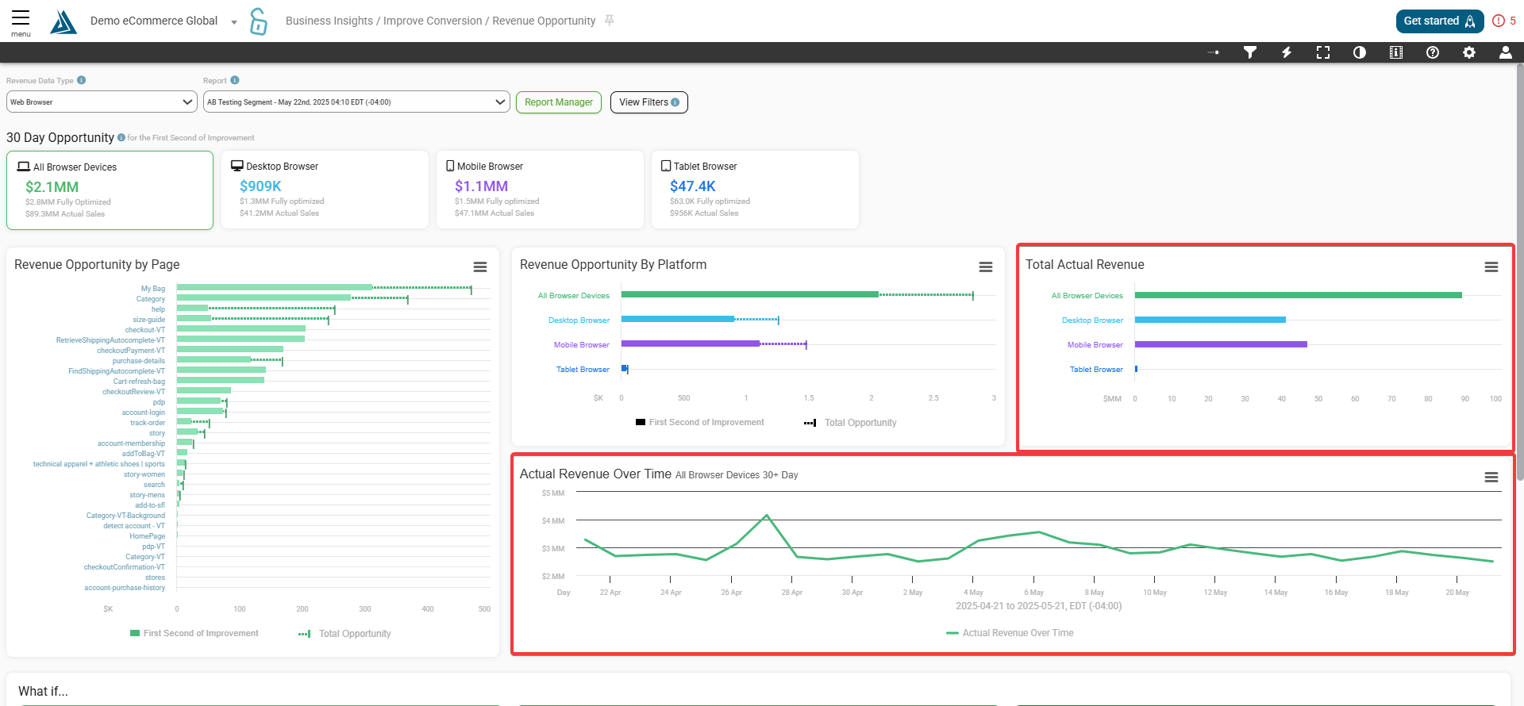1524x706 pixels.
Task: Click the checkout-VT page label
Action: coord(145,330)
